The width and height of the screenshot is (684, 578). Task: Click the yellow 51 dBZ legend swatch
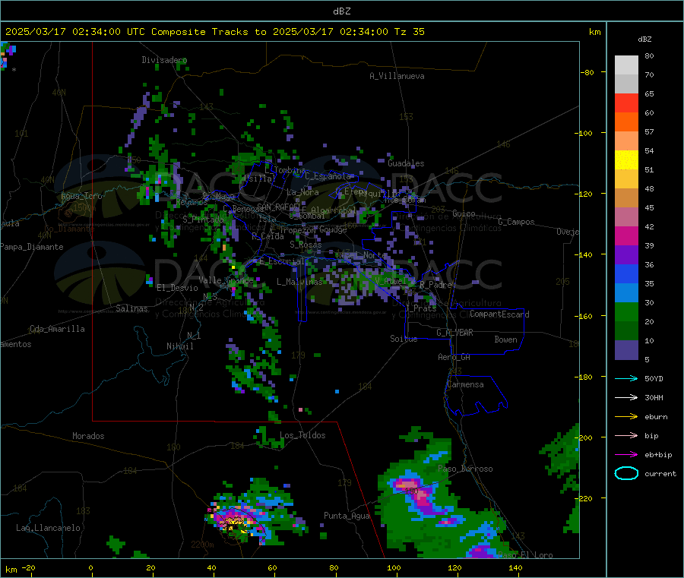click(x=626, y=160)
